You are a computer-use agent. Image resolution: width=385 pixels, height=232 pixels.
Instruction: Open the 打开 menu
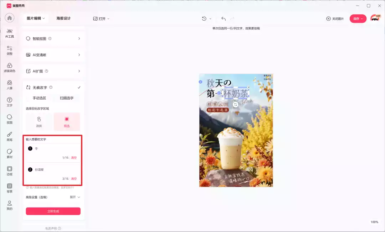click(x=101, y=19)
